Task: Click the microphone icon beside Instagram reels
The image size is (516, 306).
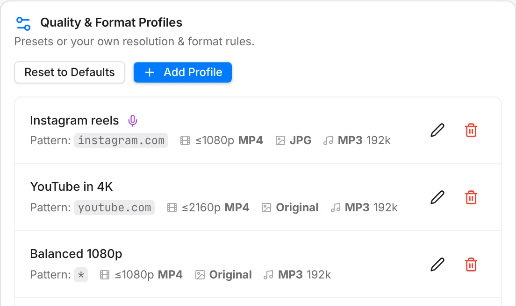Action: 133,121
